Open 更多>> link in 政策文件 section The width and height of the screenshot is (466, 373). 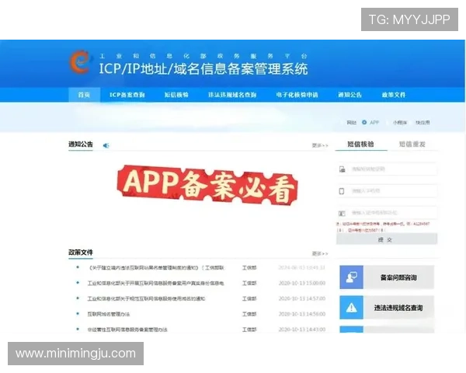(320, 254)
